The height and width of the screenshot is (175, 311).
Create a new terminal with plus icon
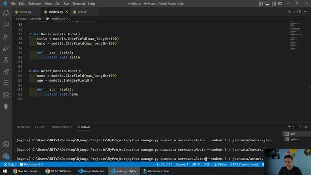(290, 127)
